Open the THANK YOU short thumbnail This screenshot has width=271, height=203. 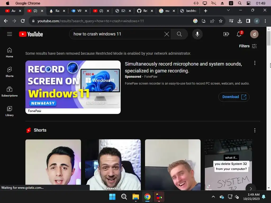pyautogui.click(x=113, y=165)
